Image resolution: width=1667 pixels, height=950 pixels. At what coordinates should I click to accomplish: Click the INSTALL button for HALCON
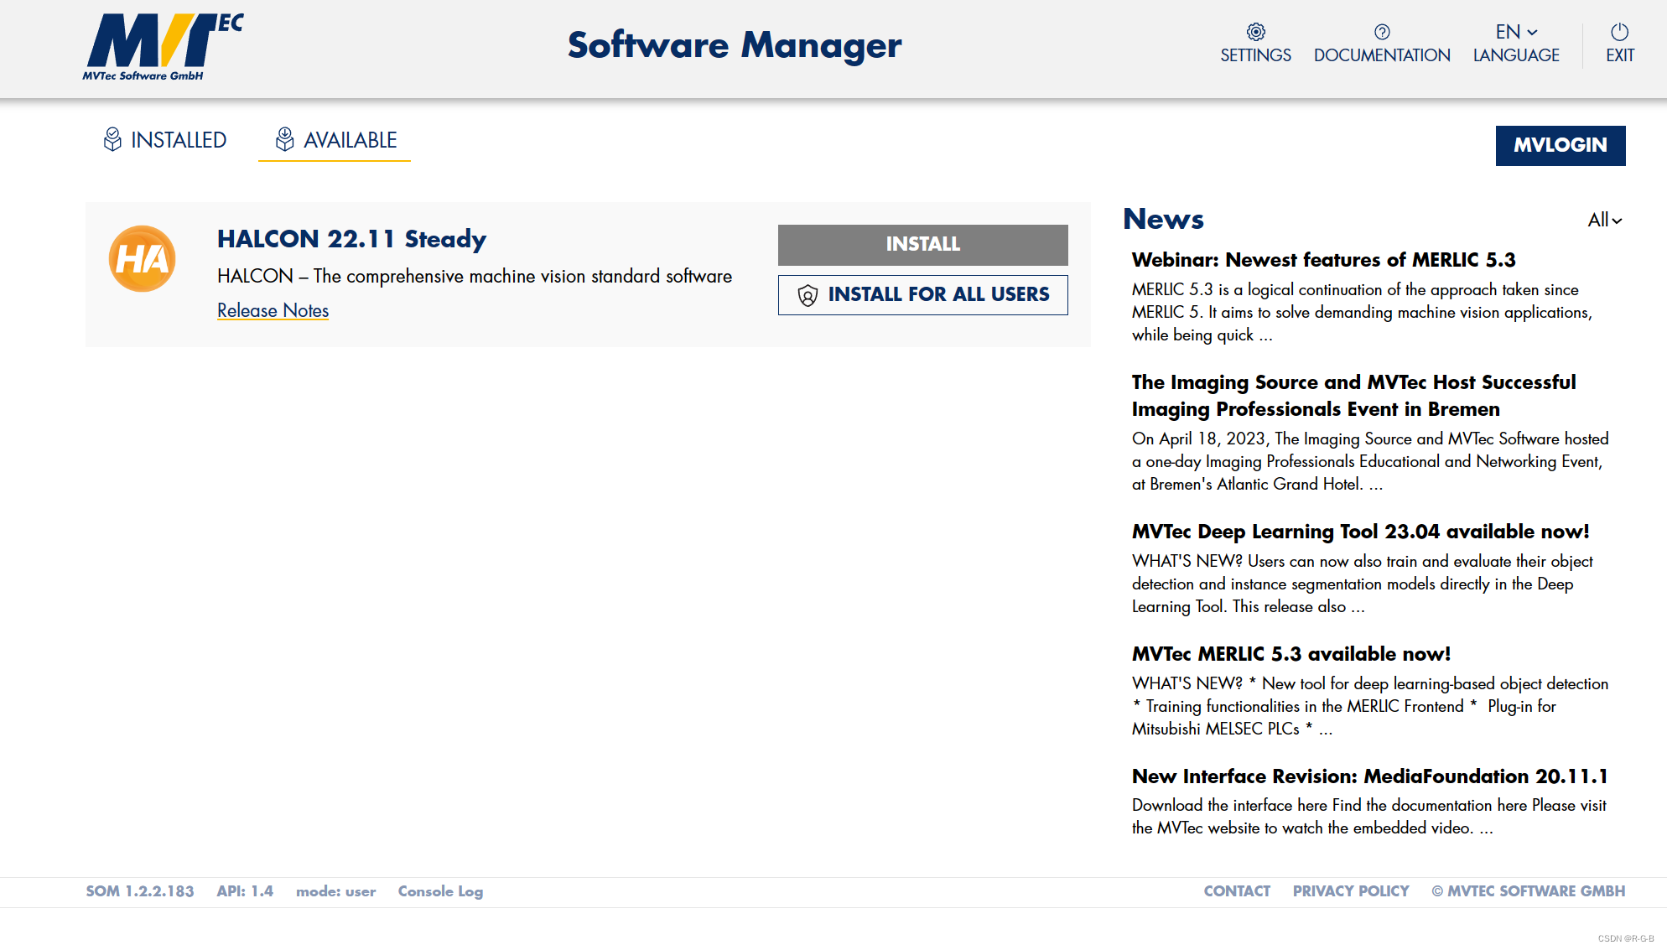coord(922,244)
